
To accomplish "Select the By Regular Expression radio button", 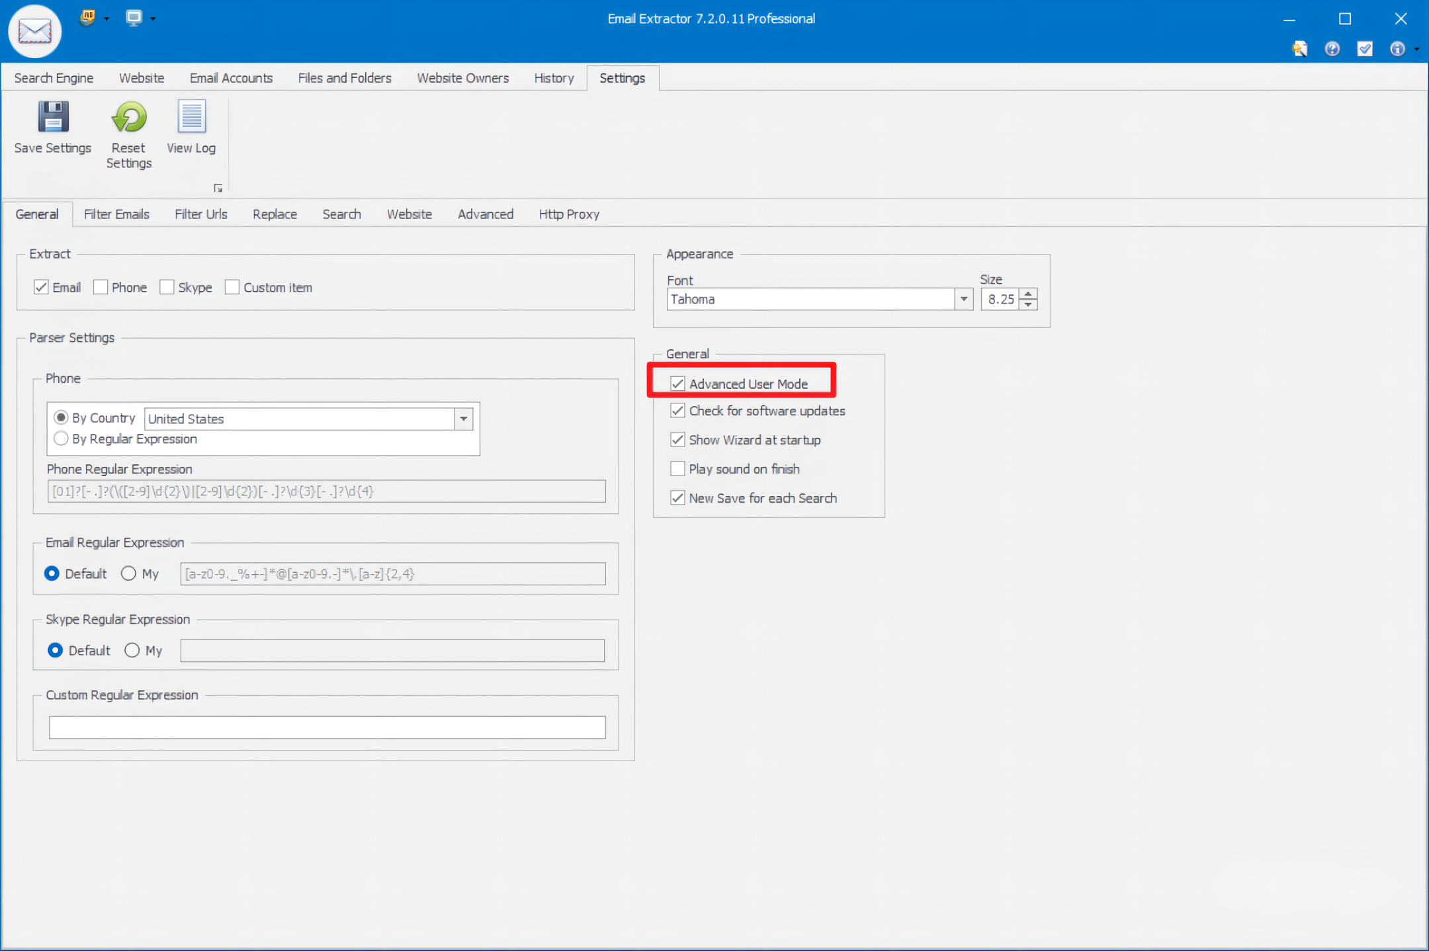I will tap(61, 438).
